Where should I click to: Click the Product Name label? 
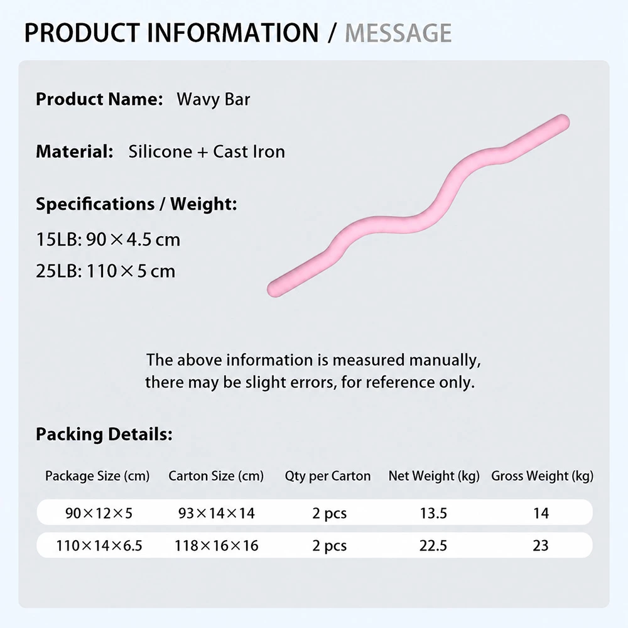99,99
